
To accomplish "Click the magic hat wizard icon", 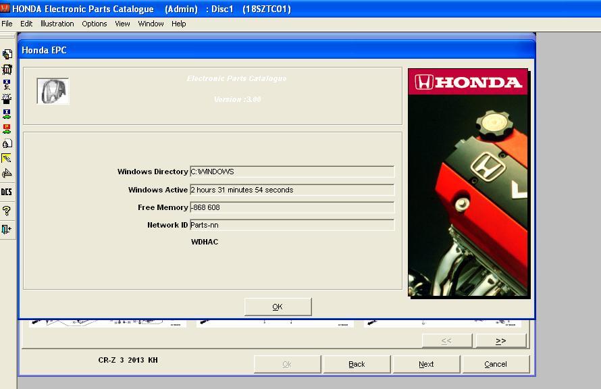I will pos(7,99).
